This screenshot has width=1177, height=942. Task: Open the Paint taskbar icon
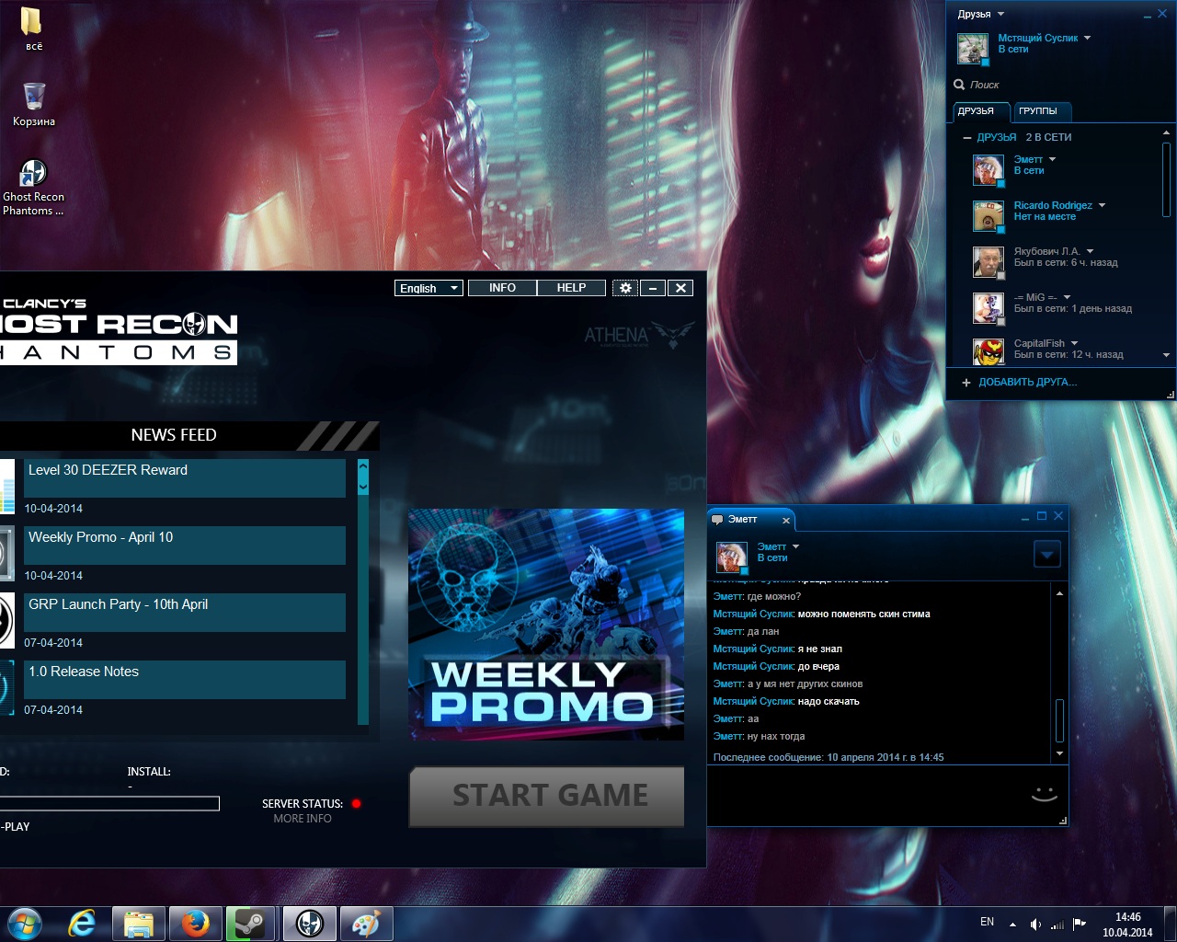point(366,923)
